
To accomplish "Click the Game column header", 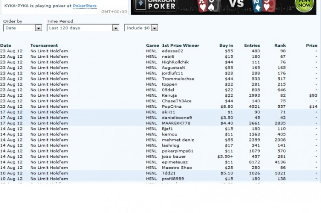I will tap(152, 45).
